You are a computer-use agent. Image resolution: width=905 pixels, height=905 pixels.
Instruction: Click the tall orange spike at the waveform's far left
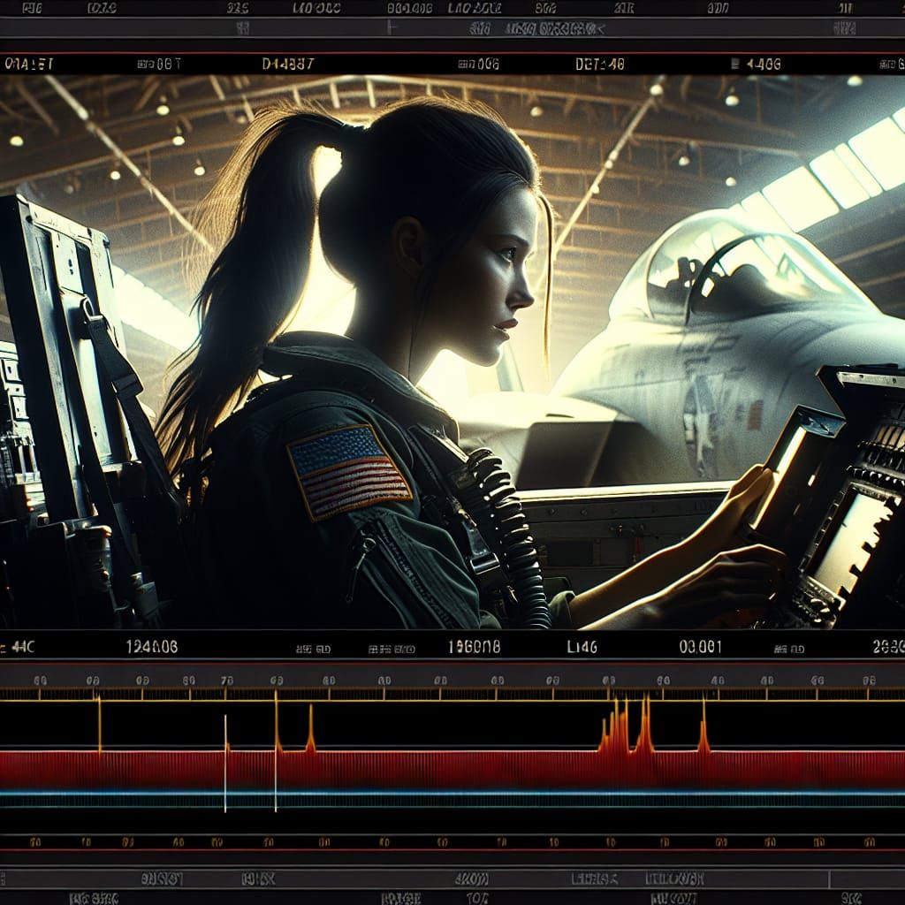tap(99, 725)
